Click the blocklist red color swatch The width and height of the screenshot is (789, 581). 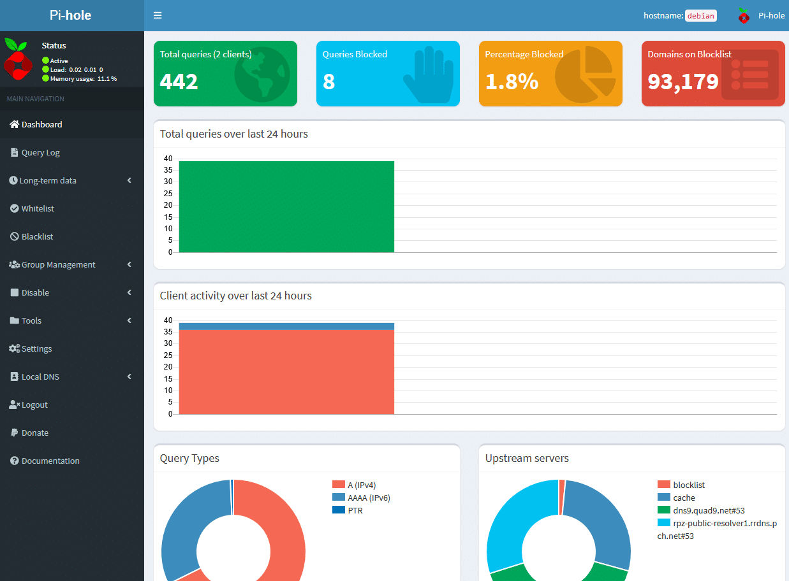[x=663, y=485]
